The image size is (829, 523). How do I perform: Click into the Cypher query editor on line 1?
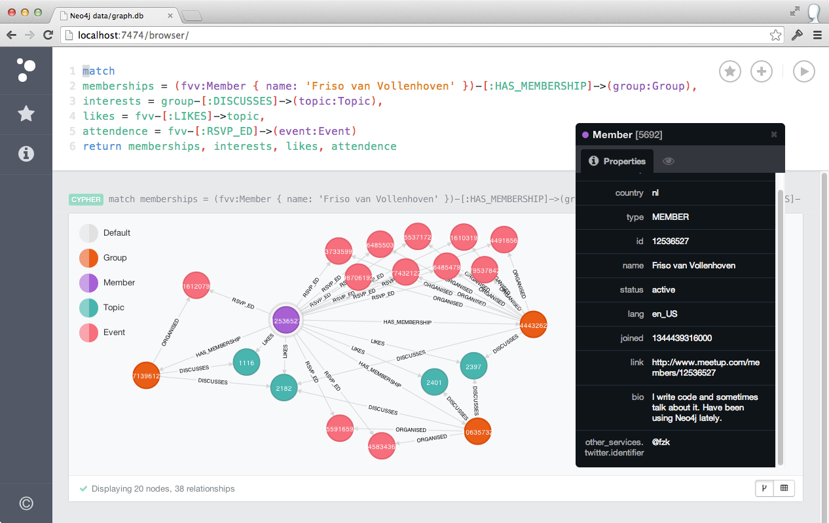pos(99,71)
